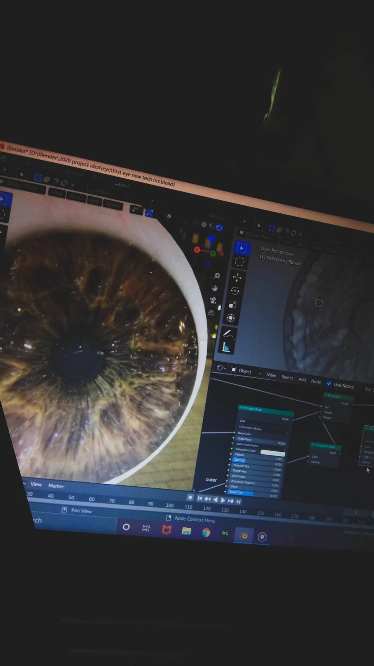Open File Explorer from taskbar
This screenshot has width=374, height=666.
[186, 531]
